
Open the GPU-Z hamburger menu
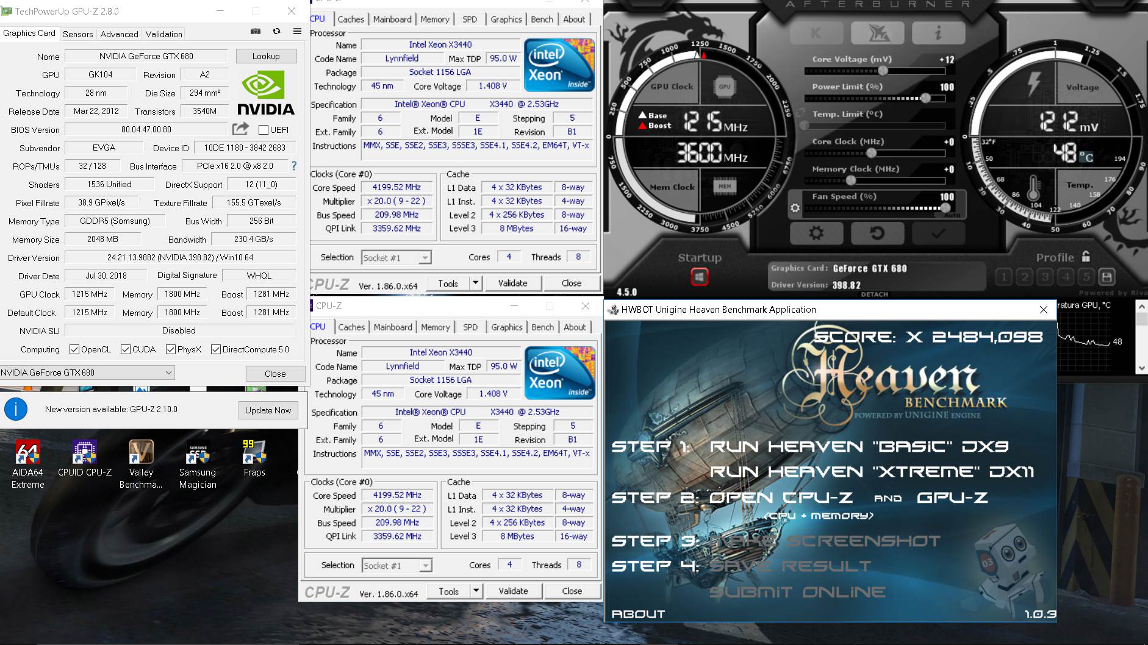point(297,31)
